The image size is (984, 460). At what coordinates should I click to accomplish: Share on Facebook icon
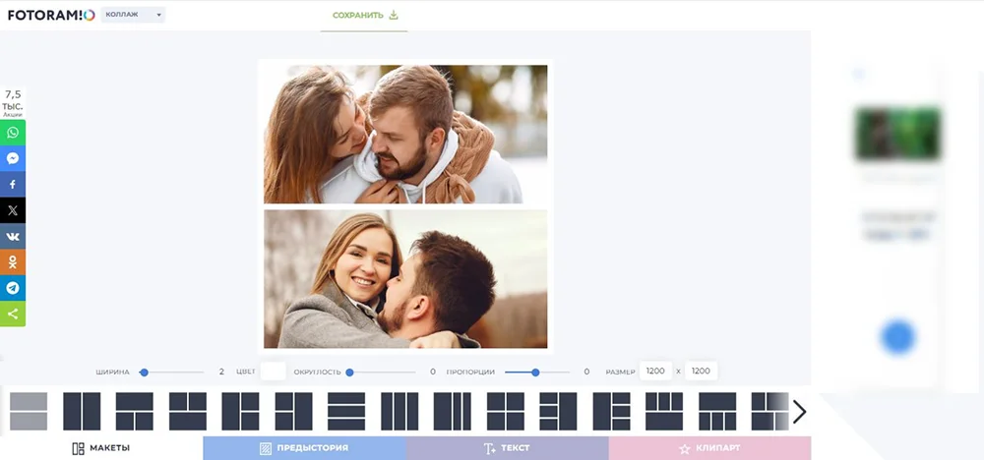[x=13, y=184]
